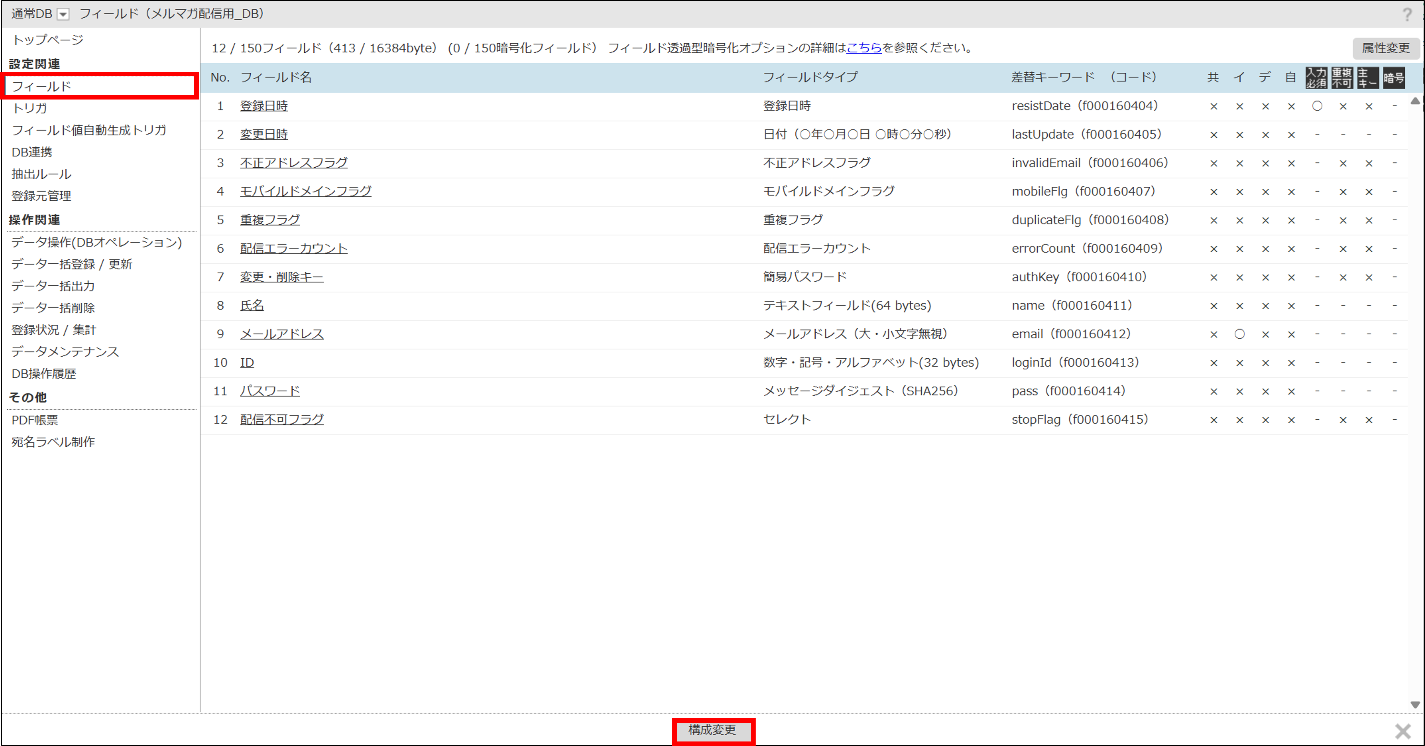Select 抽出ルール in the sidebar

[41, 174]
